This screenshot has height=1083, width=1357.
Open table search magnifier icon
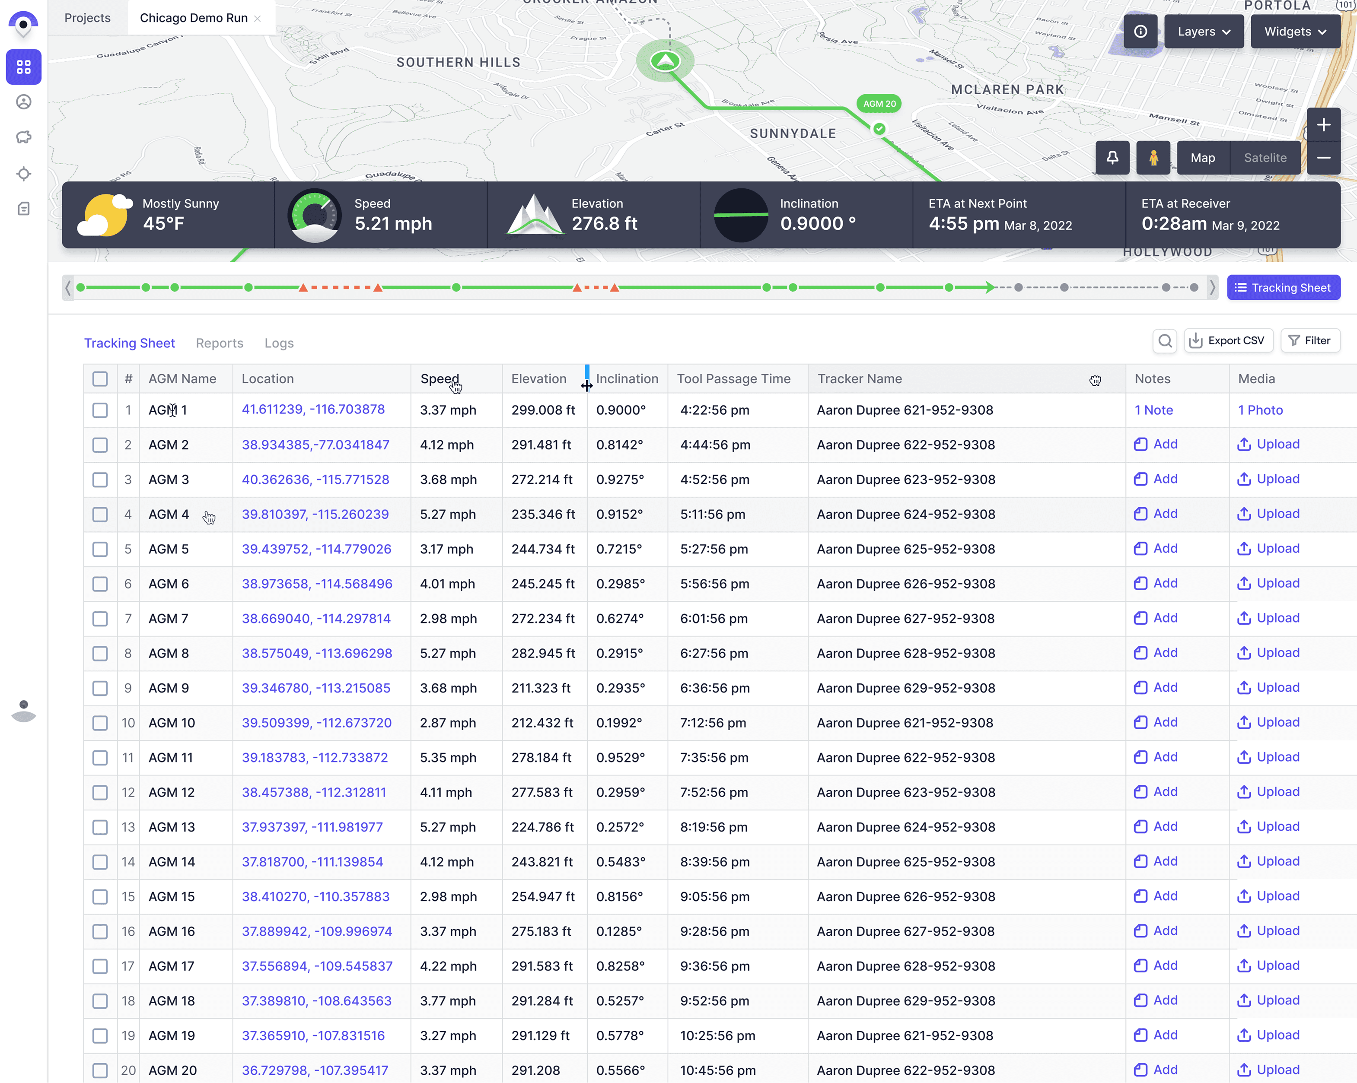(x=1165, y=341)
